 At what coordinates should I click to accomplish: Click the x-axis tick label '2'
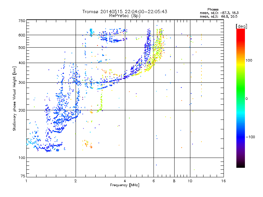pyautogui.click(x=76, y=181)
